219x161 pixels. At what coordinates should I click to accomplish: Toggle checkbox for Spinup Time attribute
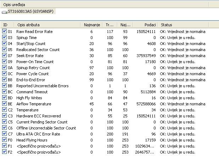click(4, 38)
